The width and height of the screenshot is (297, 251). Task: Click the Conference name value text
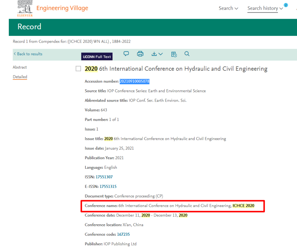click(186, 206)
